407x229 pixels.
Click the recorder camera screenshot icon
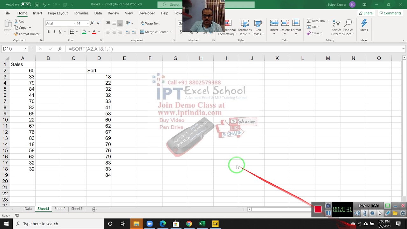[x=328, y=206]
